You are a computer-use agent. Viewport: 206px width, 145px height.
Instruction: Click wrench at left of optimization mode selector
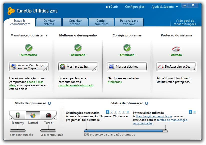pyautogui.click(x=11, y=118)
